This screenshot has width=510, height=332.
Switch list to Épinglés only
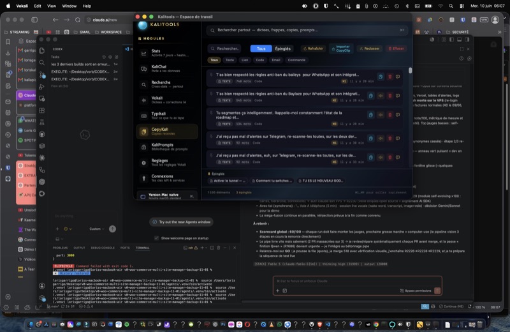(282, 49)
